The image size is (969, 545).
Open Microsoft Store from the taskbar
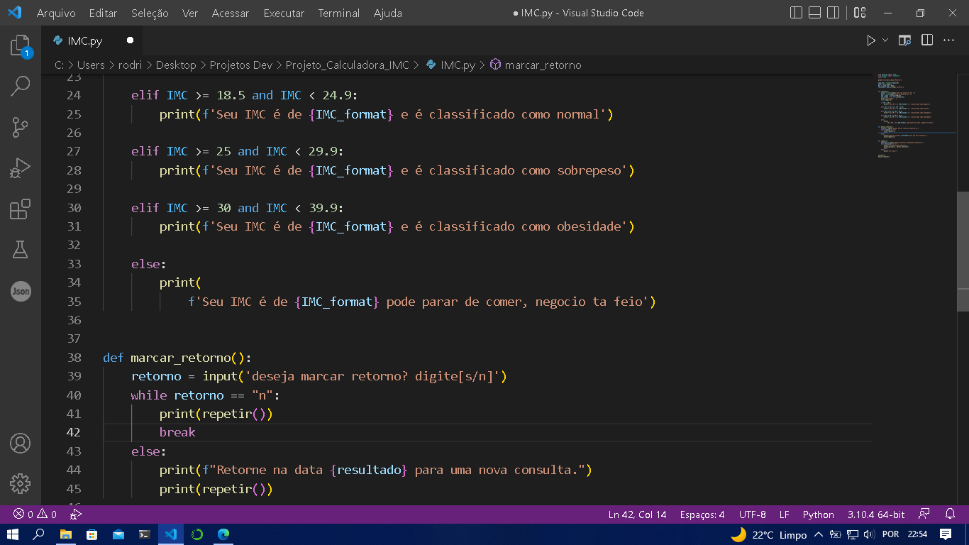point(92,534)
